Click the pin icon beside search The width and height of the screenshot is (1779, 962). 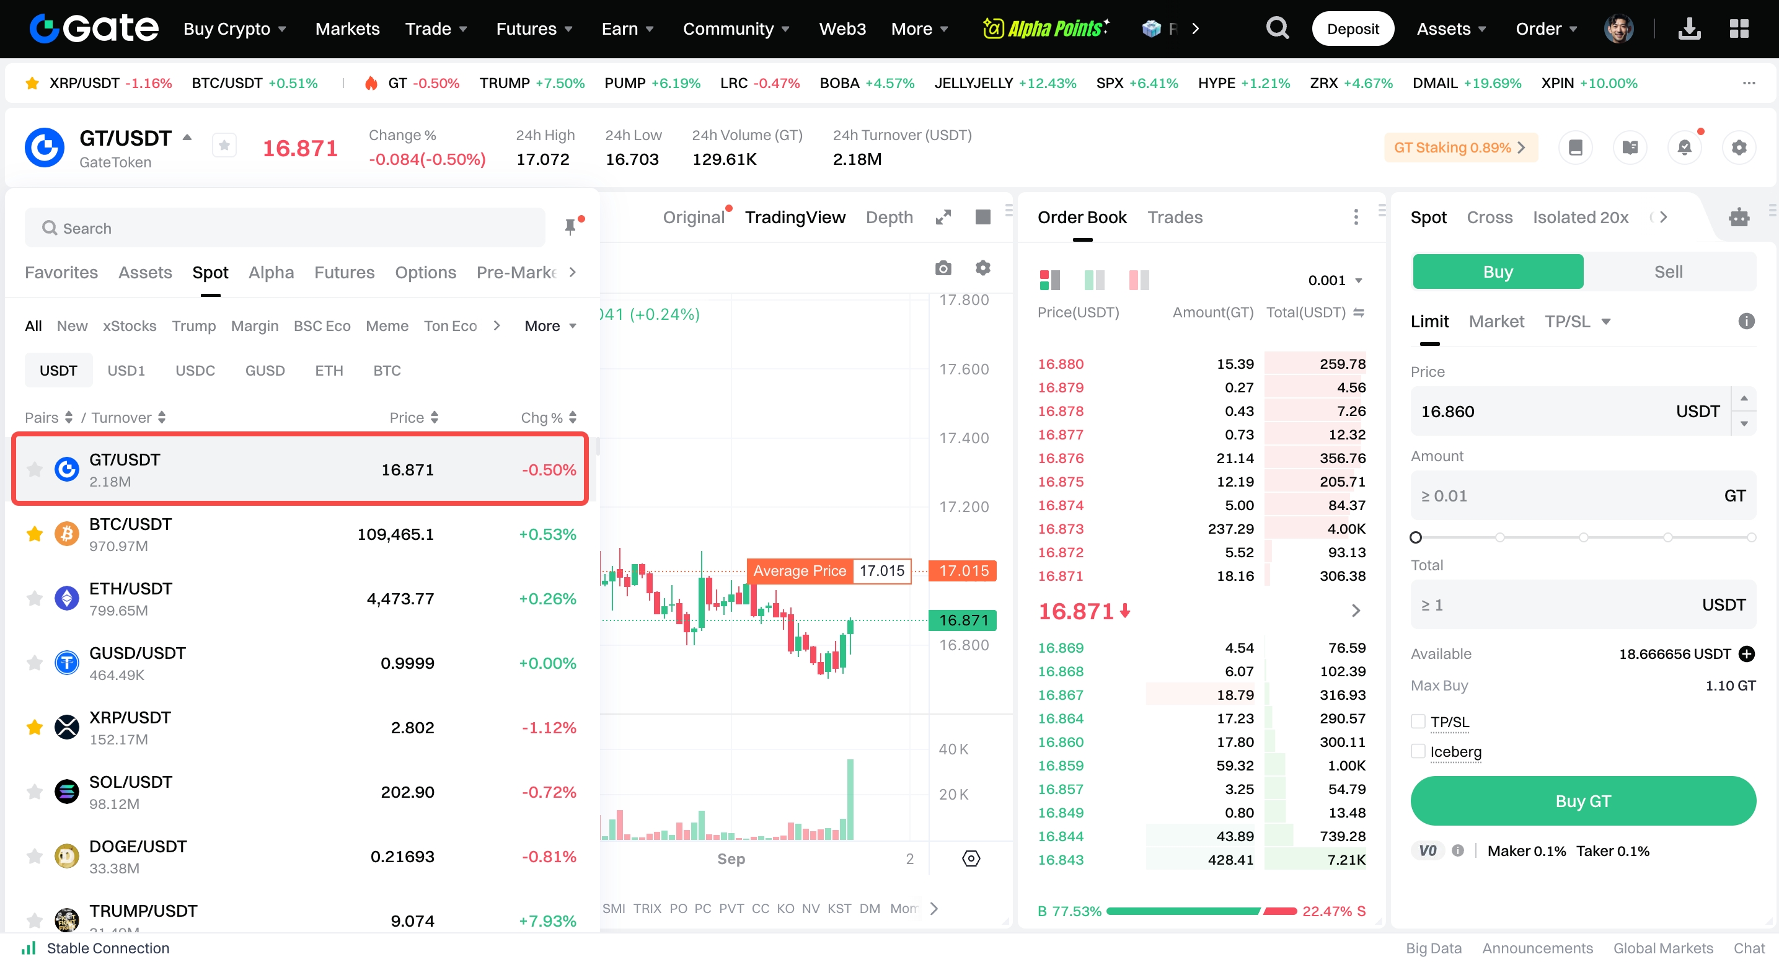point(570,226)
